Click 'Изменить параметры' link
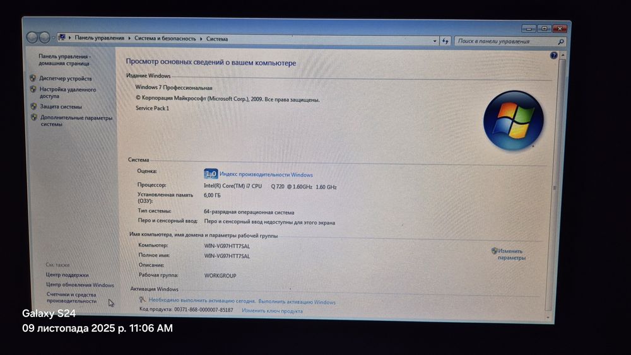The width and height of the screenshot is (631, 355). tap(512, 254)
